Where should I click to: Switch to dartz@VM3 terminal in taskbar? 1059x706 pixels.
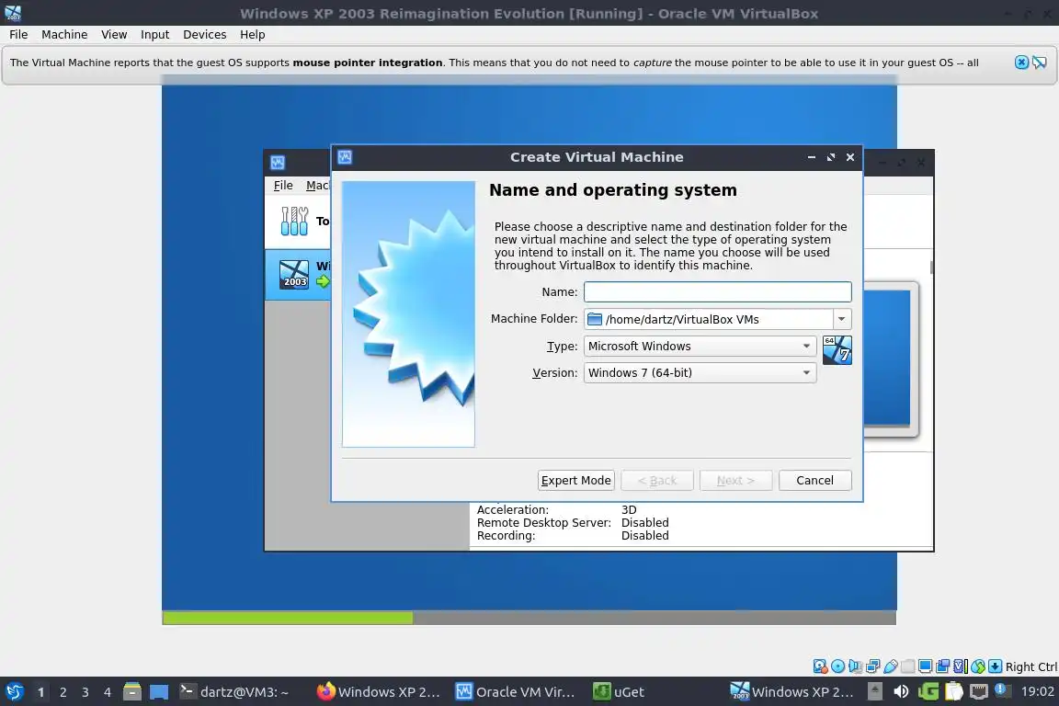tap(233, 692)
